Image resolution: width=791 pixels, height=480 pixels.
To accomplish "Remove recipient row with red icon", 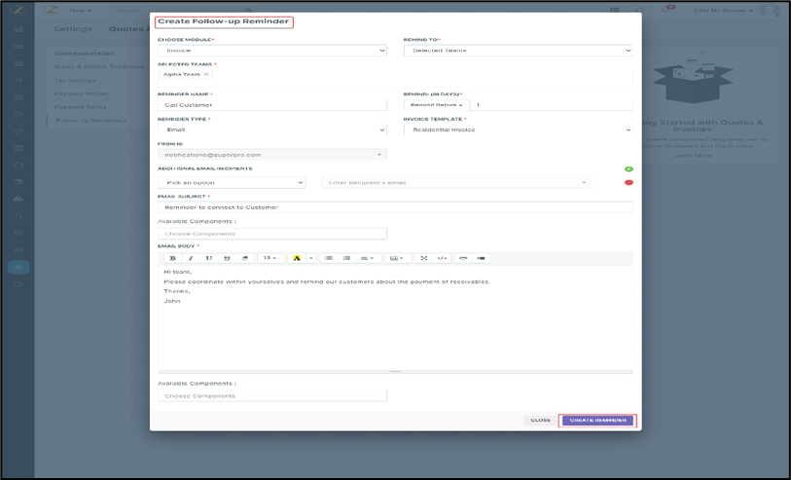I will [629, 182].
